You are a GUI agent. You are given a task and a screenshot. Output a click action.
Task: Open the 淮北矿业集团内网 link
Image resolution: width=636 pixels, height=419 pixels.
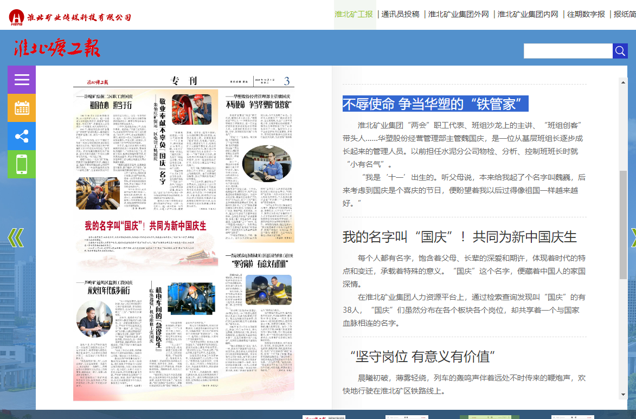[528, 14]
